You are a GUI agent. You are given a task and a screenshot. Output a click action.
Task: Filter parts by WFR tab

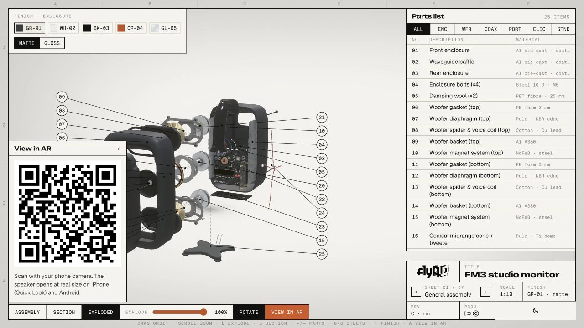coord(467,29)
